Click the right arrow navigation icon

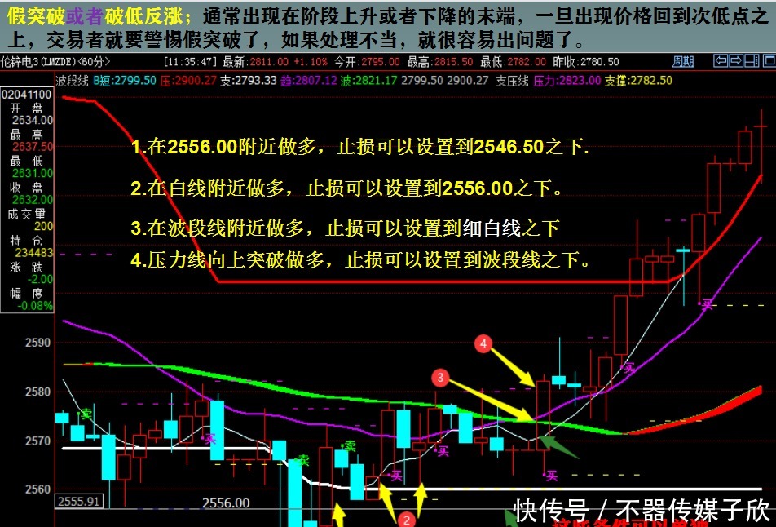tap(736, 61)
